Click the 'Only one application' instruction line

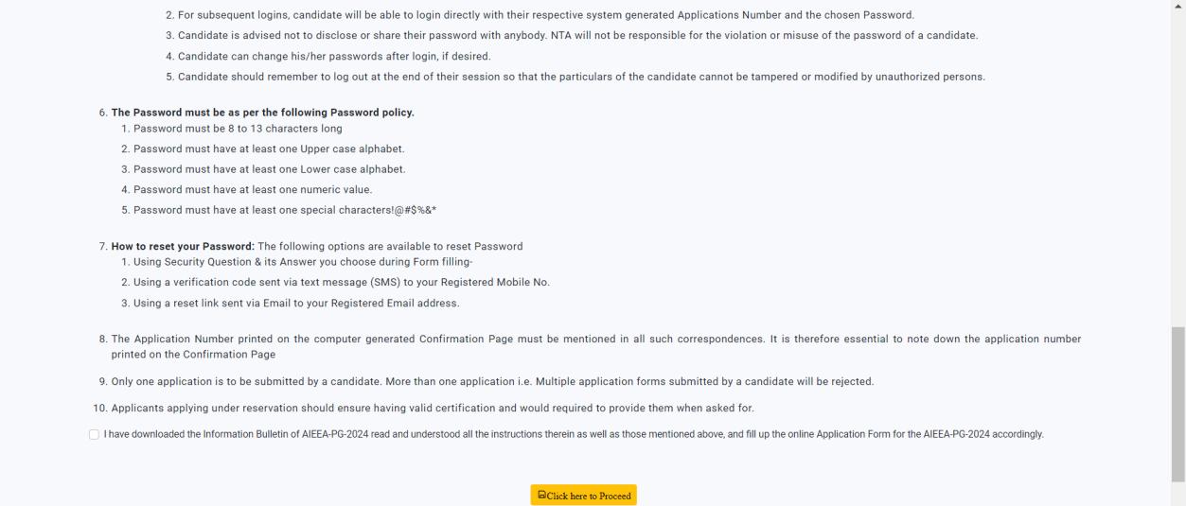point(492,381)
